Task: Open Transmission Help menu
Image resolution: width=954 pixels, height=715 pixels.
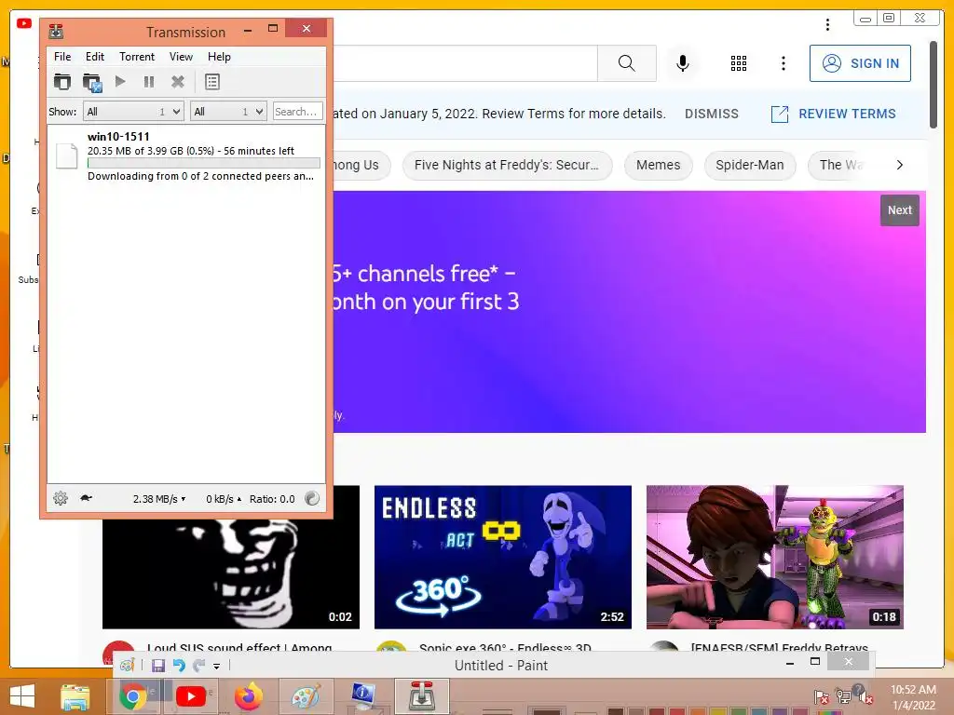Action: point(219,57)
